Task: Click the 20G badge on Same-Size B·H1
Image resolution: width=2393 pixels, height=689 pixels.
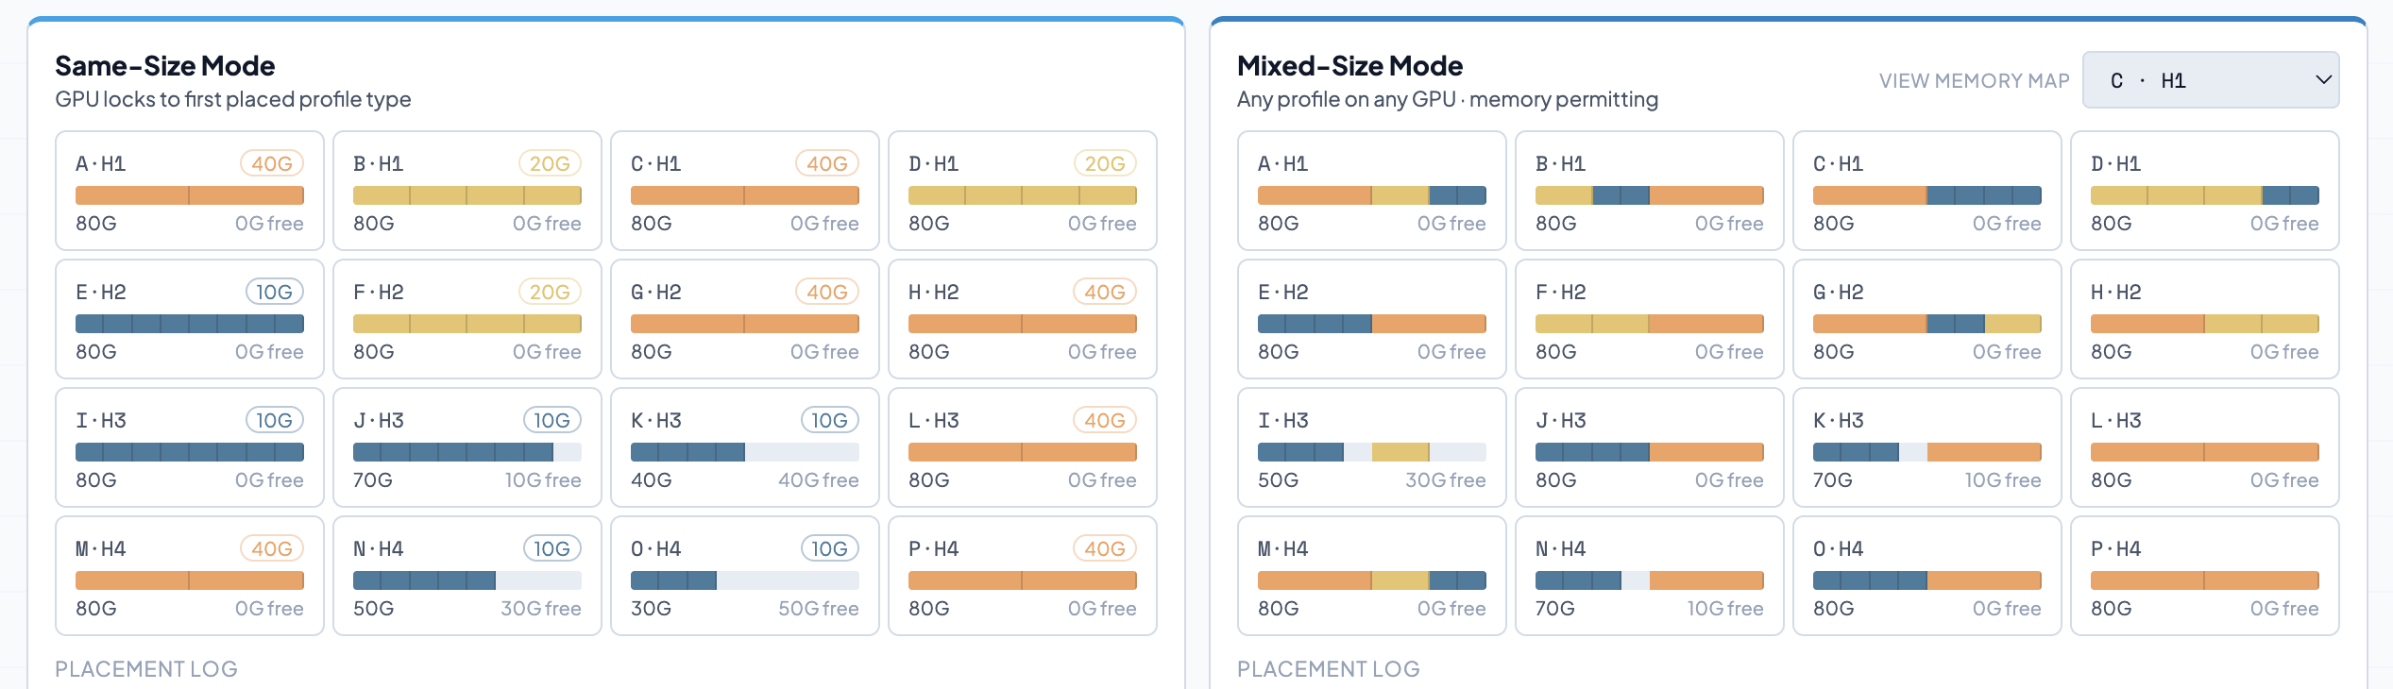Action: (x=550, y=163)
